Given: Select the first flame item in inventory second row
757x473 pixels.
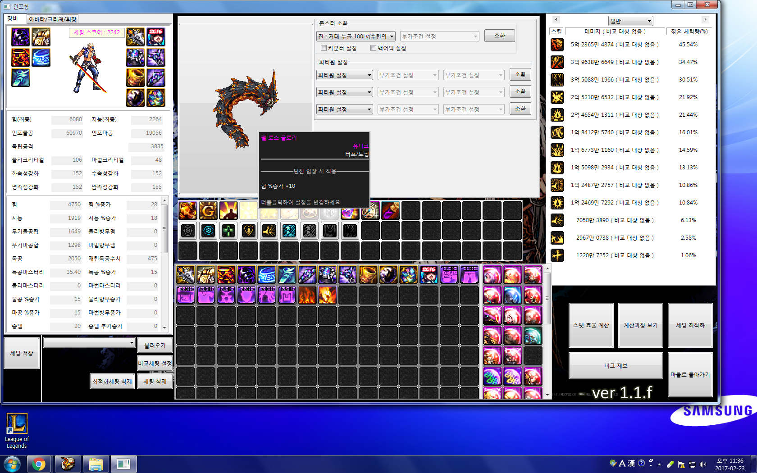Looking at the screenshot, I should [x=307, y=295].
